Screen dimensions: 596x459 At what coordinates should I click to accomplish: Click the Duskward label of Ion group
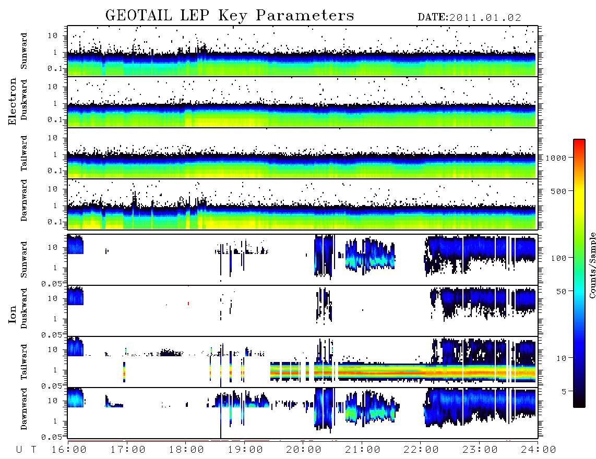click(24, 309)
